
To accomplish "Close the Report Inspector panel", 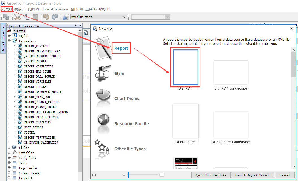I will tap(80, 25).
